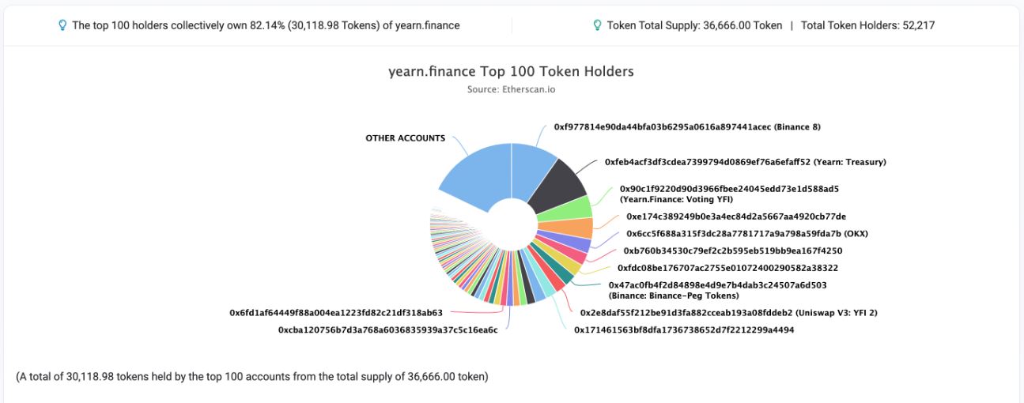The height and width of the screenshot is (403, 1024).
Task: Click the Source: Etherscan.io subtitle
Action: pyautogui.click(x=512, y=90)
